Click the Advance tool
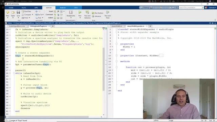Viewport: 217px width, 122px height. pos(96,16)
